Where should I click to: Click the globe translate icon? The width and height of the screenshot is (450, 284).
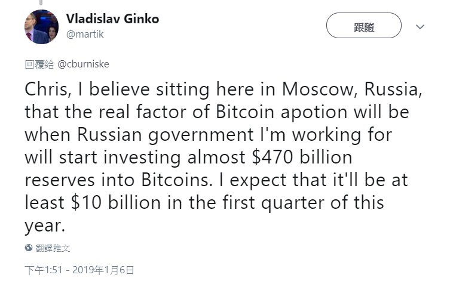[29, 247]
